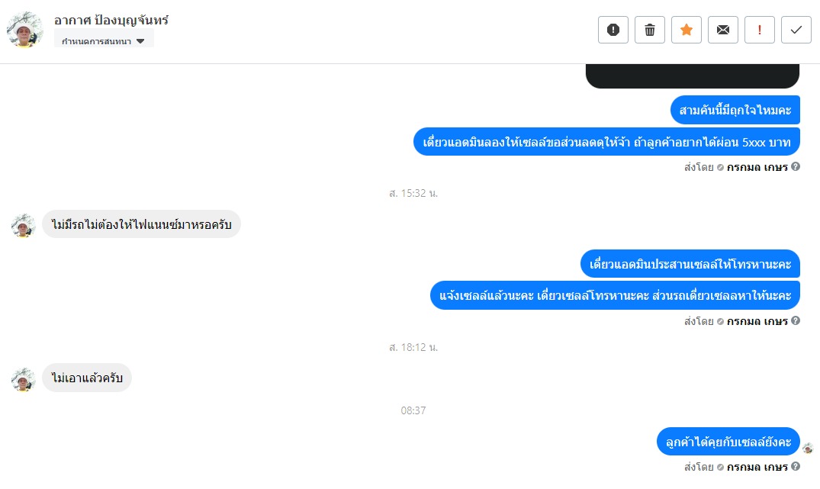
Task: Flag conversation with red exclamation icon
Action: tap(759, 30)
